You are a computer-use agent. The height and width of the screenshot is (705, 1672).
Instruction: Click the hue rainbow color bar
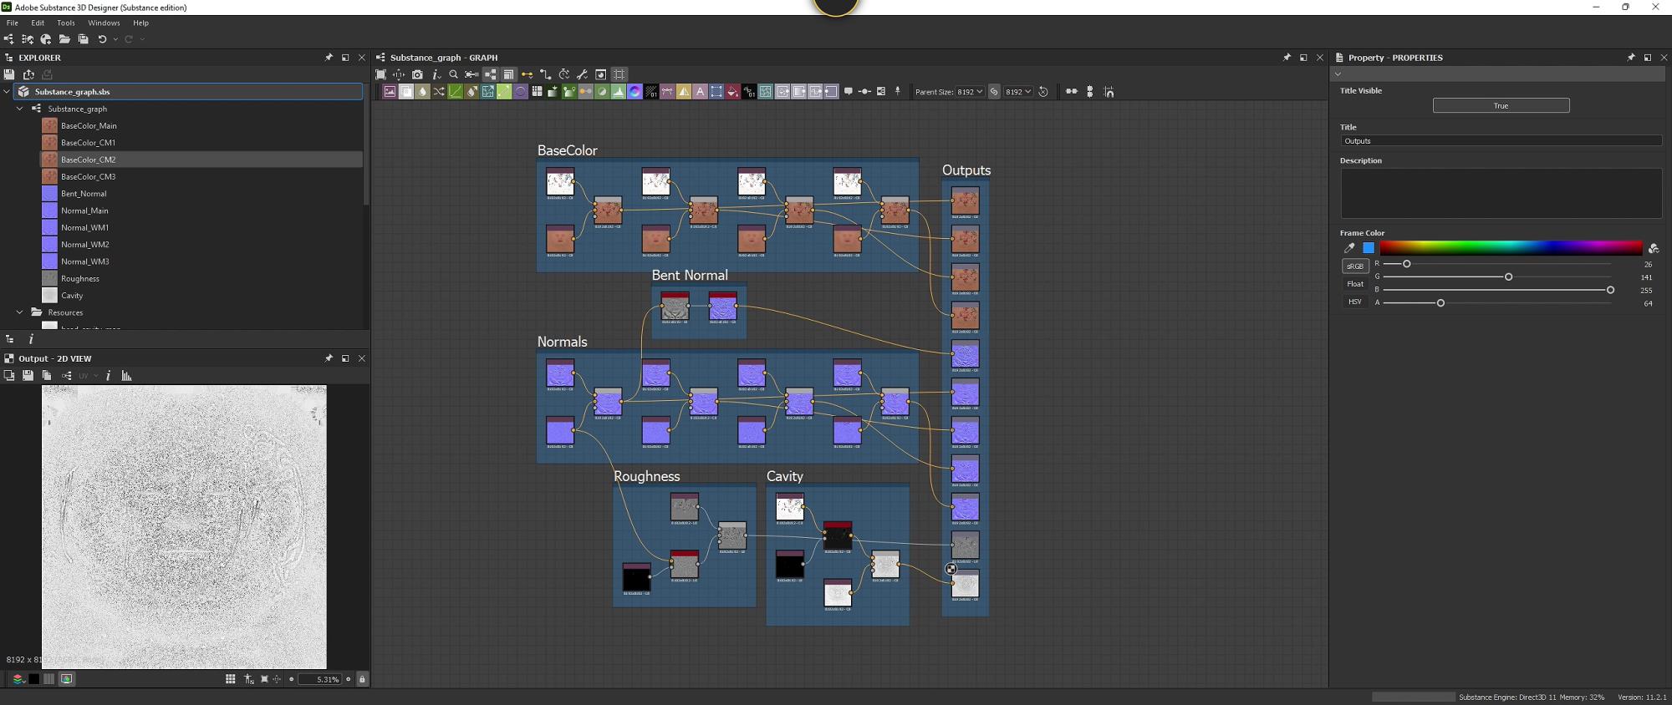pyautogui.click(x=1511, y=248)
